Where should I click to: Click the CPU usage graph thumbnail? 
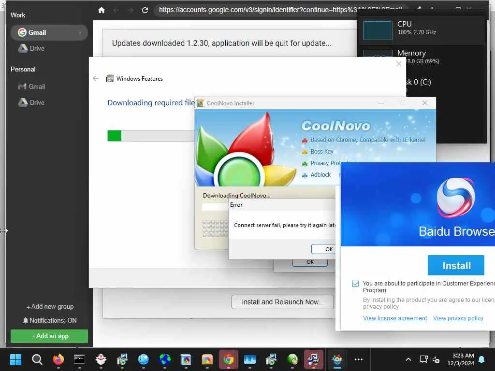(x=378, y=30)
